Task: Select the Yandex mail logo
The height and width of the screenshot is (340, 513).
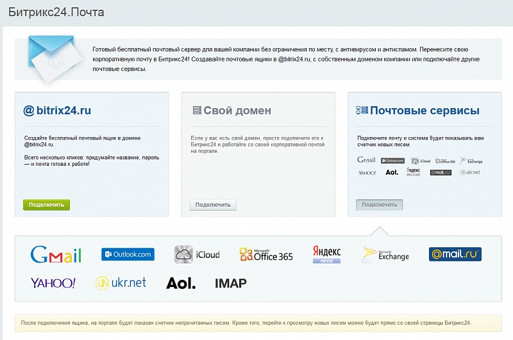Action: [326, 254]
